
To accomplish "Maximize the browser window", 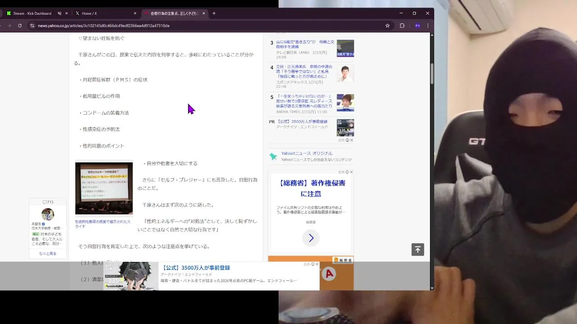I will (x=414, y=13).
